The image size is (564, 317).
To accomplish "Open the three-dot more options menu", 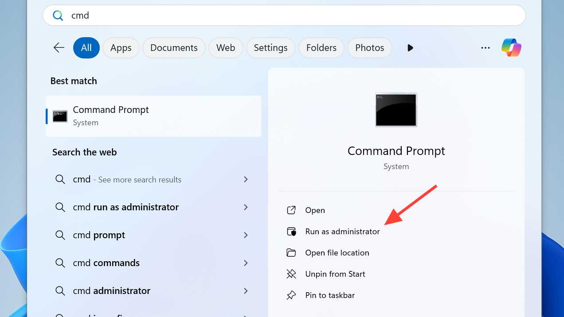I will 486,48.
